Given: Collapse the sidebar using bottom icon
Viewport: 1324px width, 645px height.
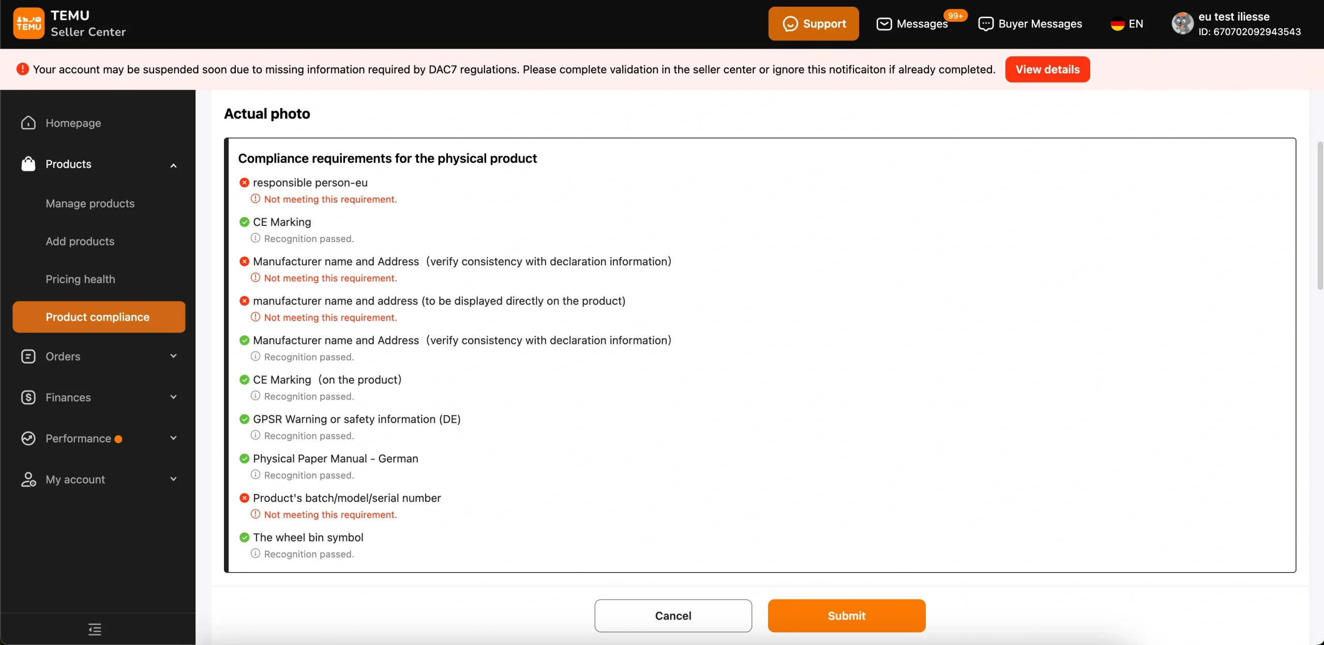Looking at the screenshot, I should pos(95,629).
